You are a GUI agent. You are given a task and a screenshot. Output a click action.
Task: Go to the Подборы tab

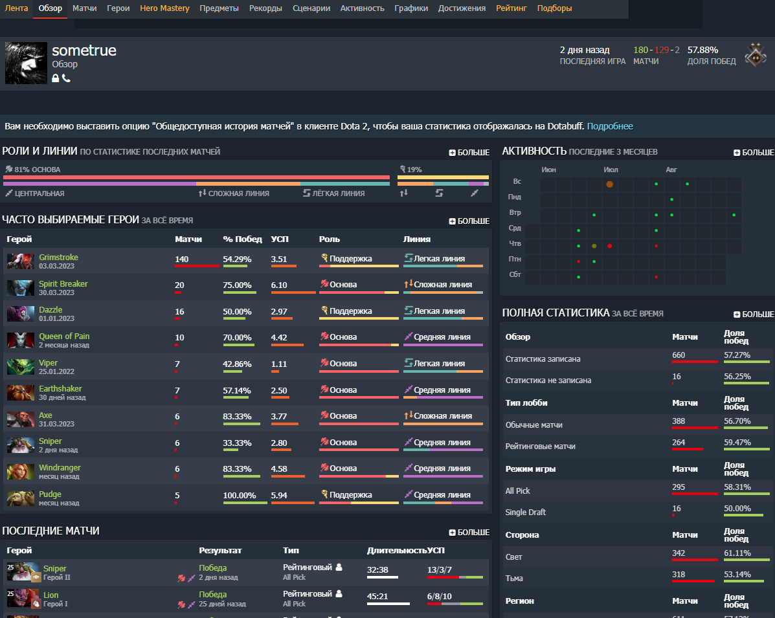tap(555, 8)
